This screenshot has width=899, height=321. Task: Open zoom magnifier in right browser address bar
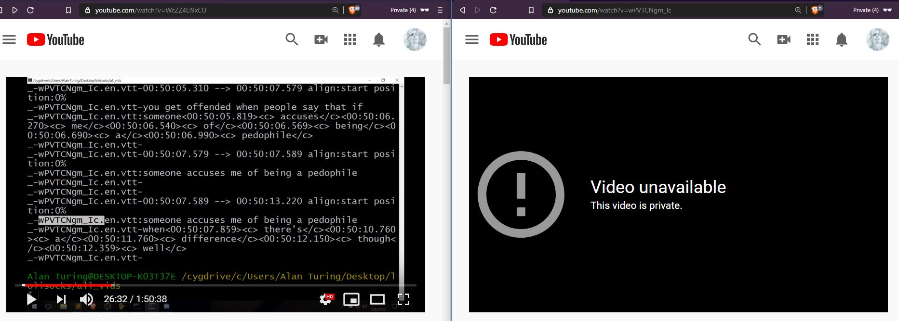pos(798,10)
